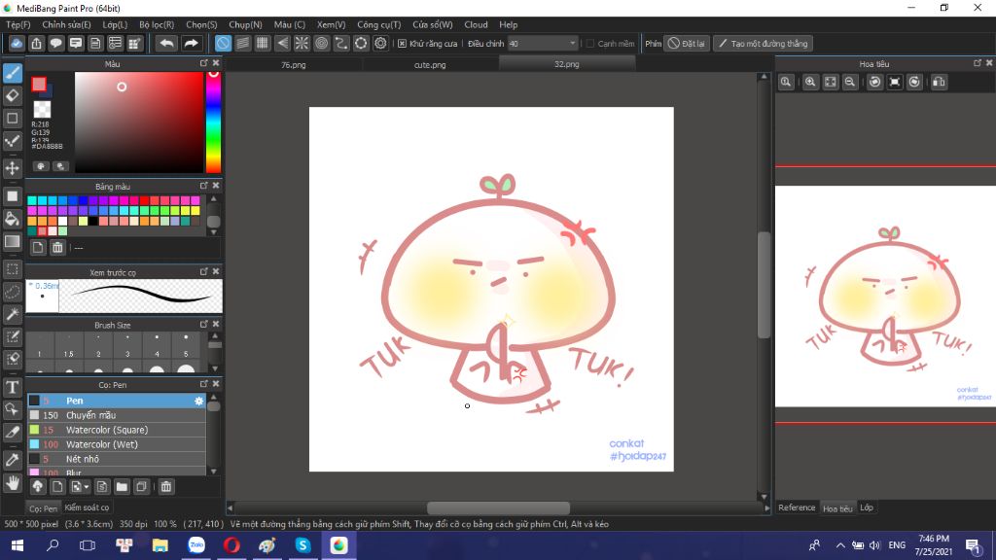Undock the Hoa tiêu panel

tap(977, 63)
